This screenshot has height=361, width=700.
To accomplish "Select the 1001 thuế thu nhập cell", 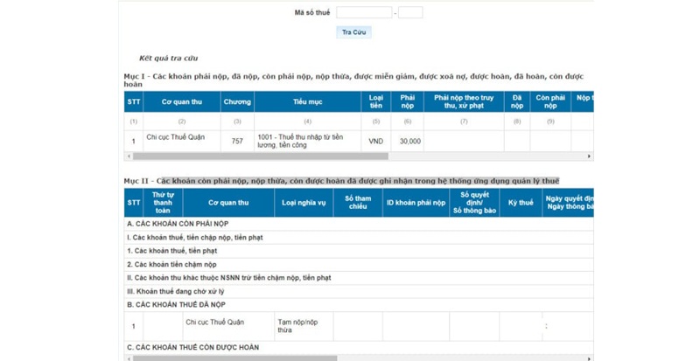I will (307, 141).
